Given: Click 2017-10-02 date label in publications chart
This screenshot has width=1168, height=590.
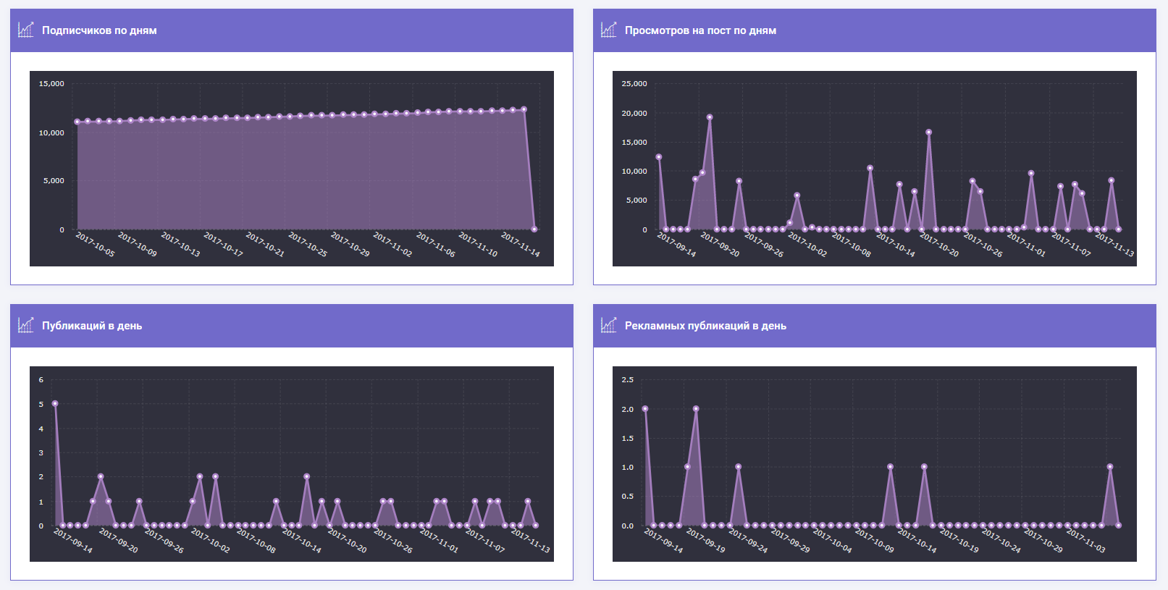Looking at the screenshot, I should click(210, 541).
